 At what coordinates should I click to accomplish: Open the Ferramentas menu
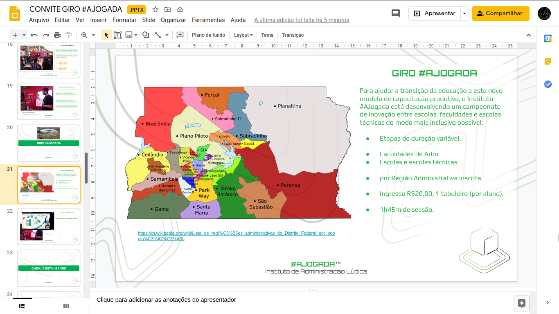(208, 20)
